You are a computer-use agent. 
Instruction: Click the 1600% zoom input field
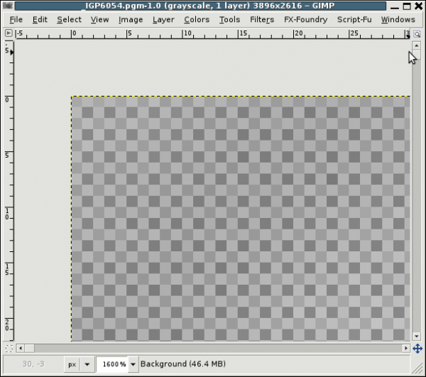[x=113, y=364]
